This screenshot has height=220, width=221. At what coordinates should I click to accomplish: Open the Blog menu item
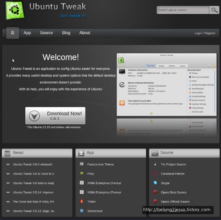66,33
